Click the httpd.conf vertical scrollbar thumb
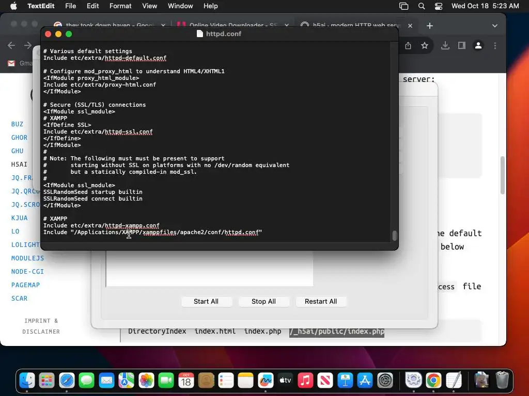529x396 pixels. (x=394, y=235)
